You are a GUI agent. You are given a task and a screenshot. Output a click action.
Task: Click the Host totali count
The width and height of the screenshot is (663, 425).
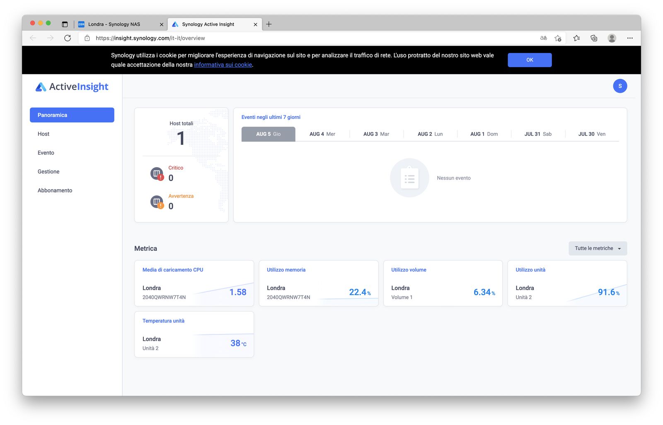(x=181, y=138)
